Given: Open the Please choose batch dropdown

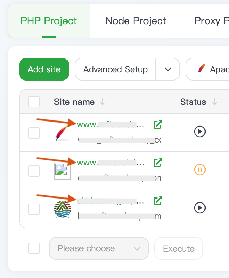Looking at the screenshot, I should 98,248.
